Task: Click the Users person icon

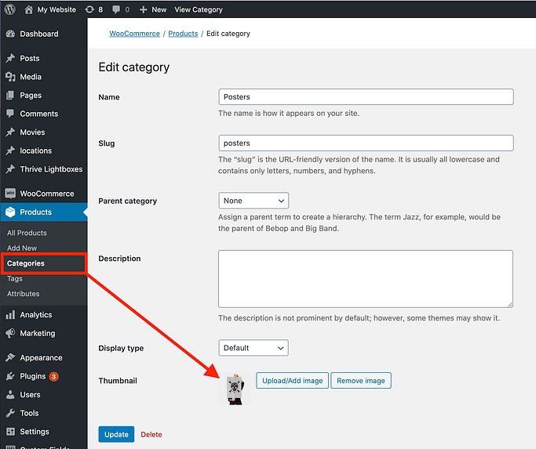Action: pyautogui.click(x=11, y=395)
